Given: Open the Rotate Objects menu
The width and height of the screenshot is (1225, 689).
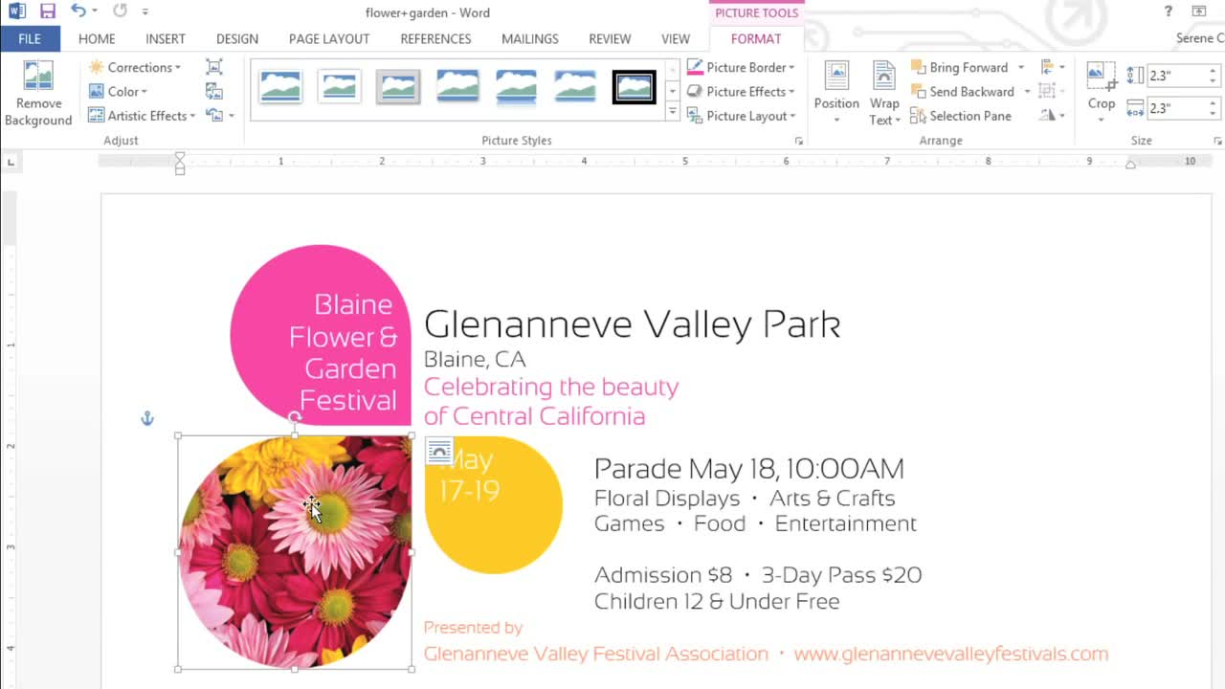Looking at the screenshot, I should coord(1052,116).
